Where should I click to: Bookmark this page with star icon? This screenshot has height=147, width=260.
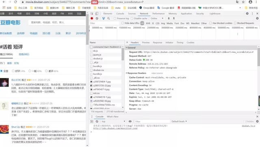click(243, 2)
